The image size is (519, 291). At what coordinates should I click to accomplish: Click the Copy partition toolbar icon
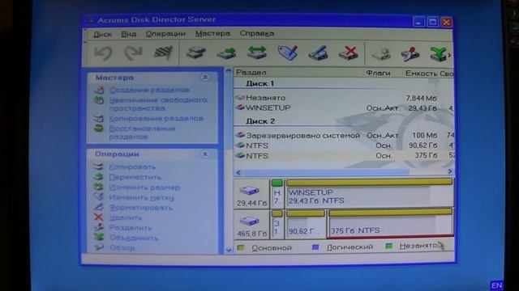click(x=196, y=53)
